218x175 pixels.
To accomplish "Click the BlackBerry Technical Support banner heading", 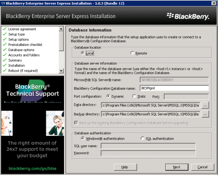I will (33, 90).
